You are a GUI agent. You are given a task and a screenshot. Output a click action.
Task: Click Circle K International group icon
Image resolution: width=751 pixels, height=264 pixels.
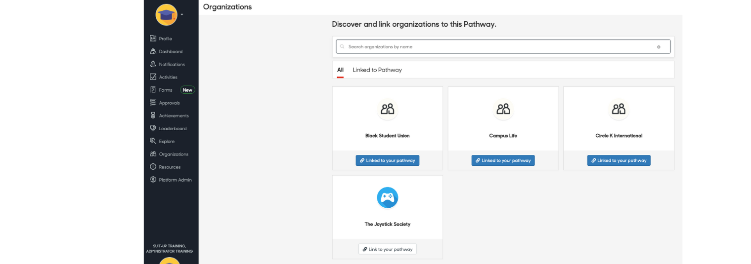pos(619,109)
